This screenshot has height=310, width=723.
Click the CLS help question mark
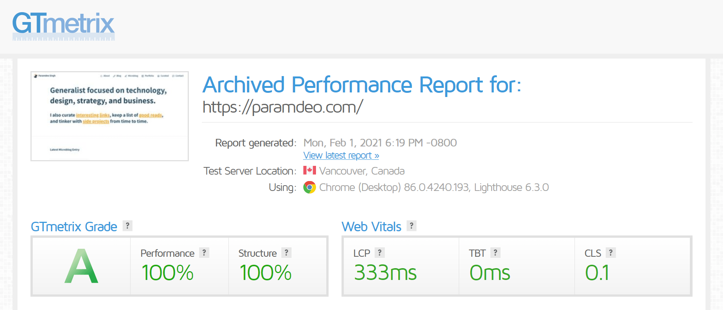coord(611,253)
